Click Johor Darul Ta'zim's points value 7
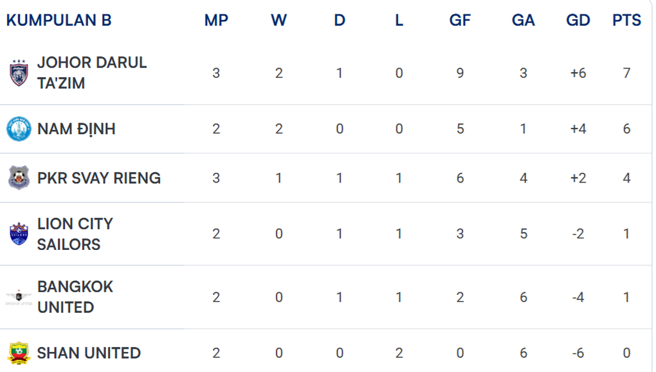 [626, 73]
